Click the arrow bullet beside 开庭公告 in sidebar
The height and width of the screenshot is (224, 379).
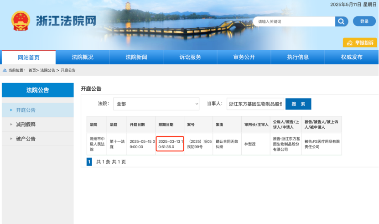[x=11, y=110]
